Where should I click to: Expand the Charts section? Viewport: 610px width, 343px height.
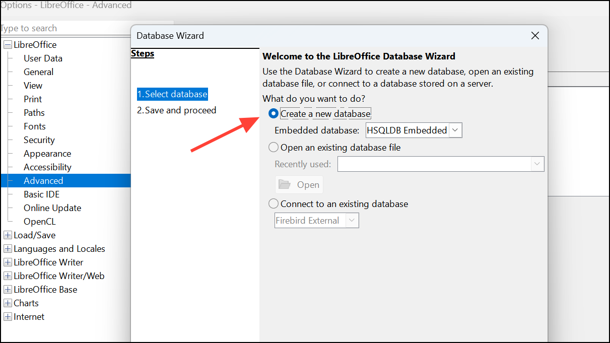7,303
